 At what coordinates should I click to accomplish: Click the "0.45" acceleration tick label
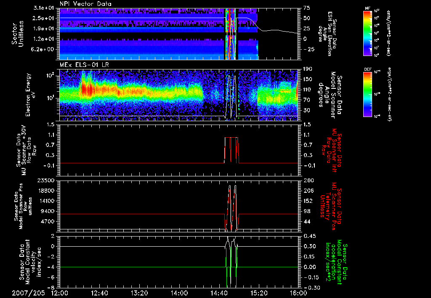[x=309, y=236]
